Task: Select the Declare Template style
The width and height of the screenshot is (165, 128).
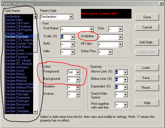Action: (x=19, y=111)
